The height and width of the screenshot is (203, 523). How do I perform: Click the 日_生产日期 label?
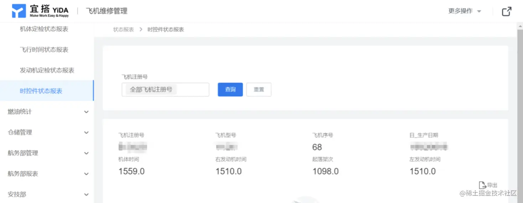pyautogui.click(x=424, y=135)
